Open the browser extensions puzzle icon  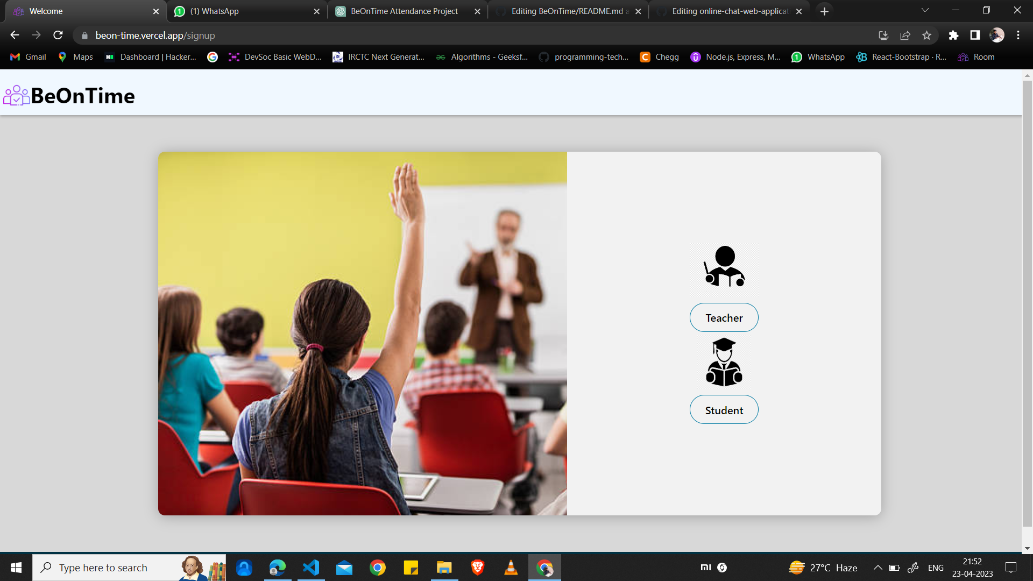pyautogui.click(x=953, y=36)
